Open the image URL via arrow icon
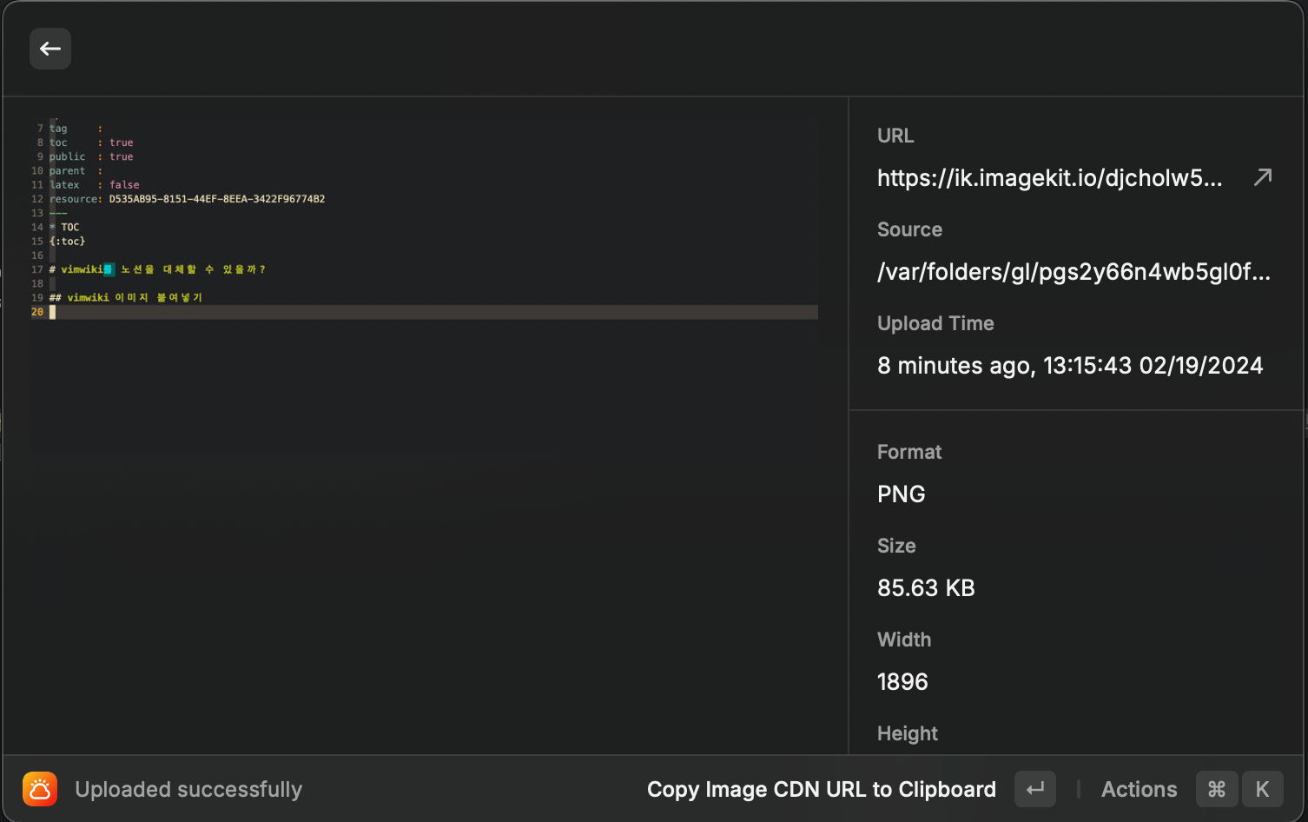 click(x=1263, y=177)
